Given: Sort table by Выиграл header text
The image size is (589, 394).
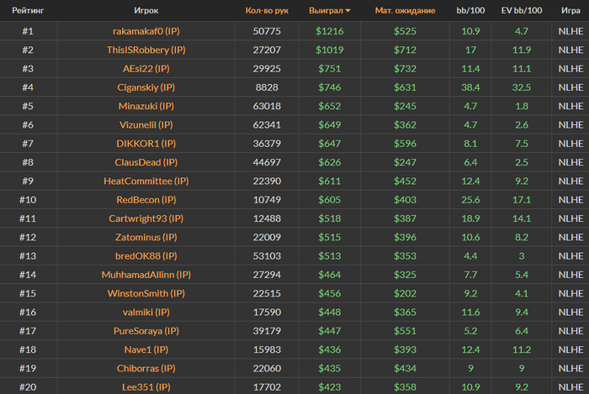Looking at the screenshot, I should pos(326,10).
